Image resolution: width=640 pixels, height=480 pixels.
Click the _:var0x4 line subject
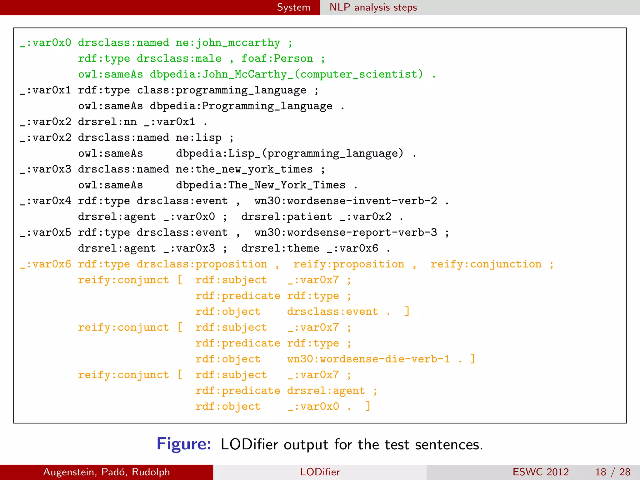[x=46, y=201]
